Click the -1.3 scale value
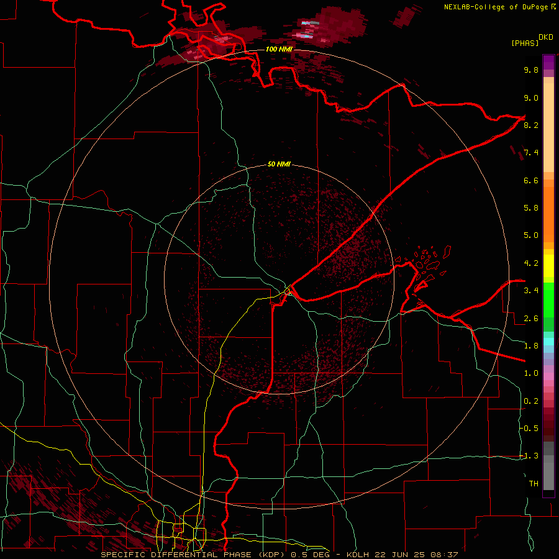This screenshot has width=559, height=559. click(529, 456)
